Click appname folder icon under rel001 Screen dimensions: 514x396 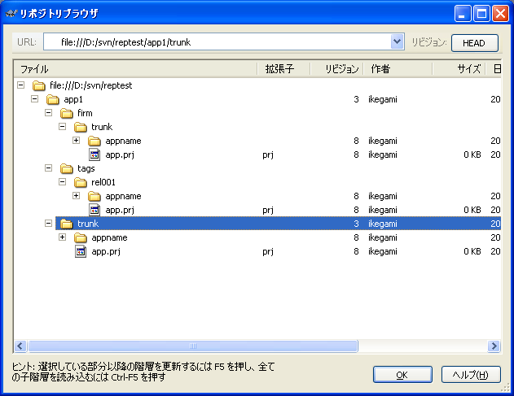[x=94, y=196]
